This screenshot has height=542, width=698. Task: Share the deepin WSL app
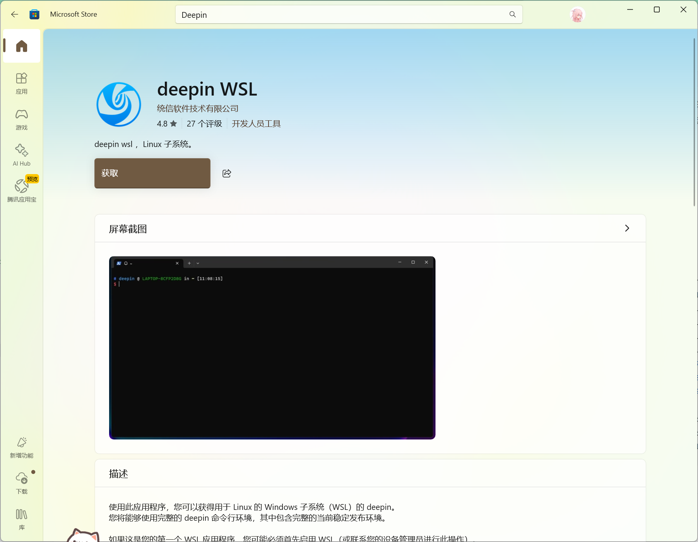pos(227,173)
